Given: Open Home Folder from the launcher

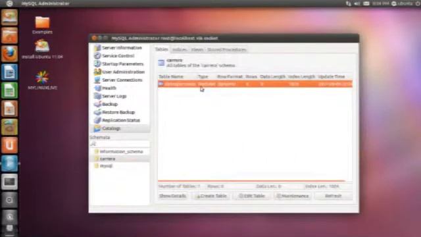Looking at the screenshot, I should 9,35.
